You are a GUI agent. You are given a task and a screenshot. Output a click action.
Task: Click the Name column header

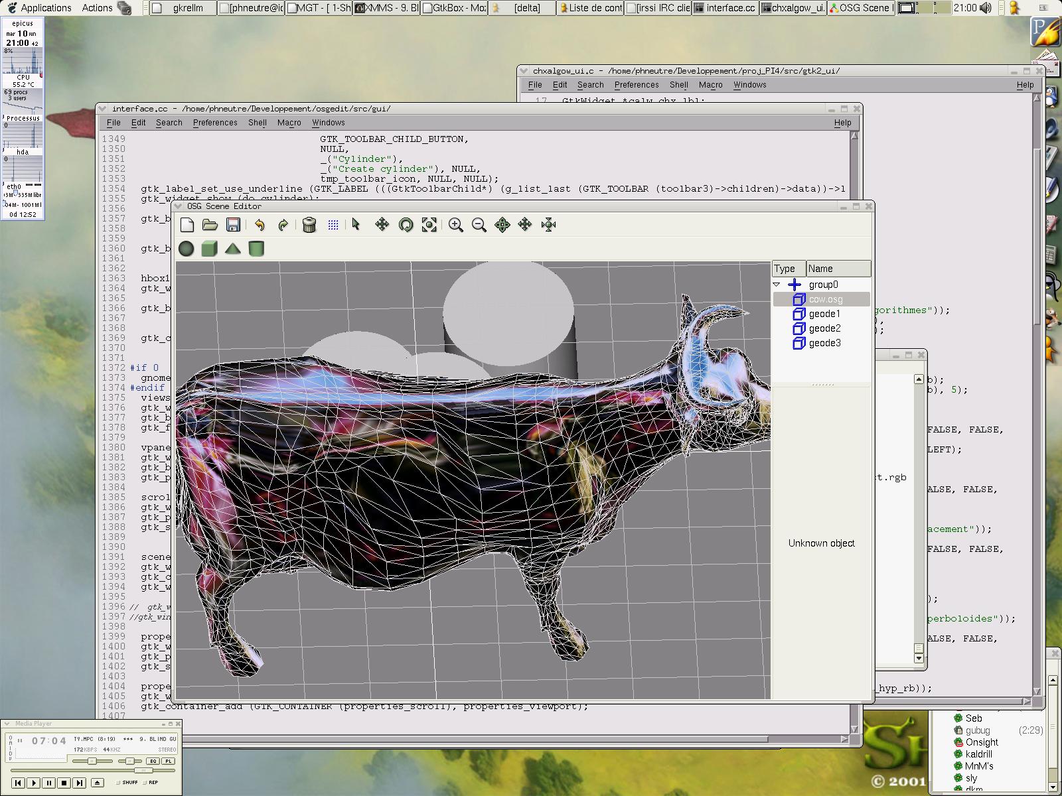838,269
